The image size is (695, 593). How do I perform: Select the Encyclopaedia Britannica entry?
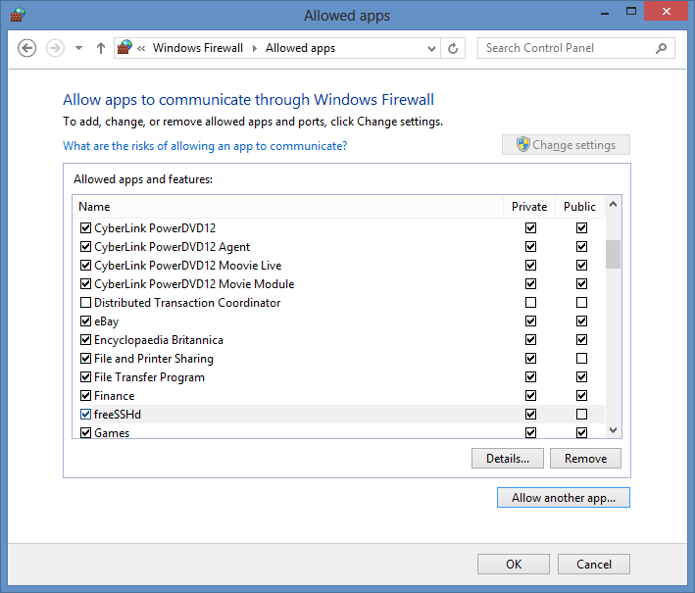coord(159,340)
